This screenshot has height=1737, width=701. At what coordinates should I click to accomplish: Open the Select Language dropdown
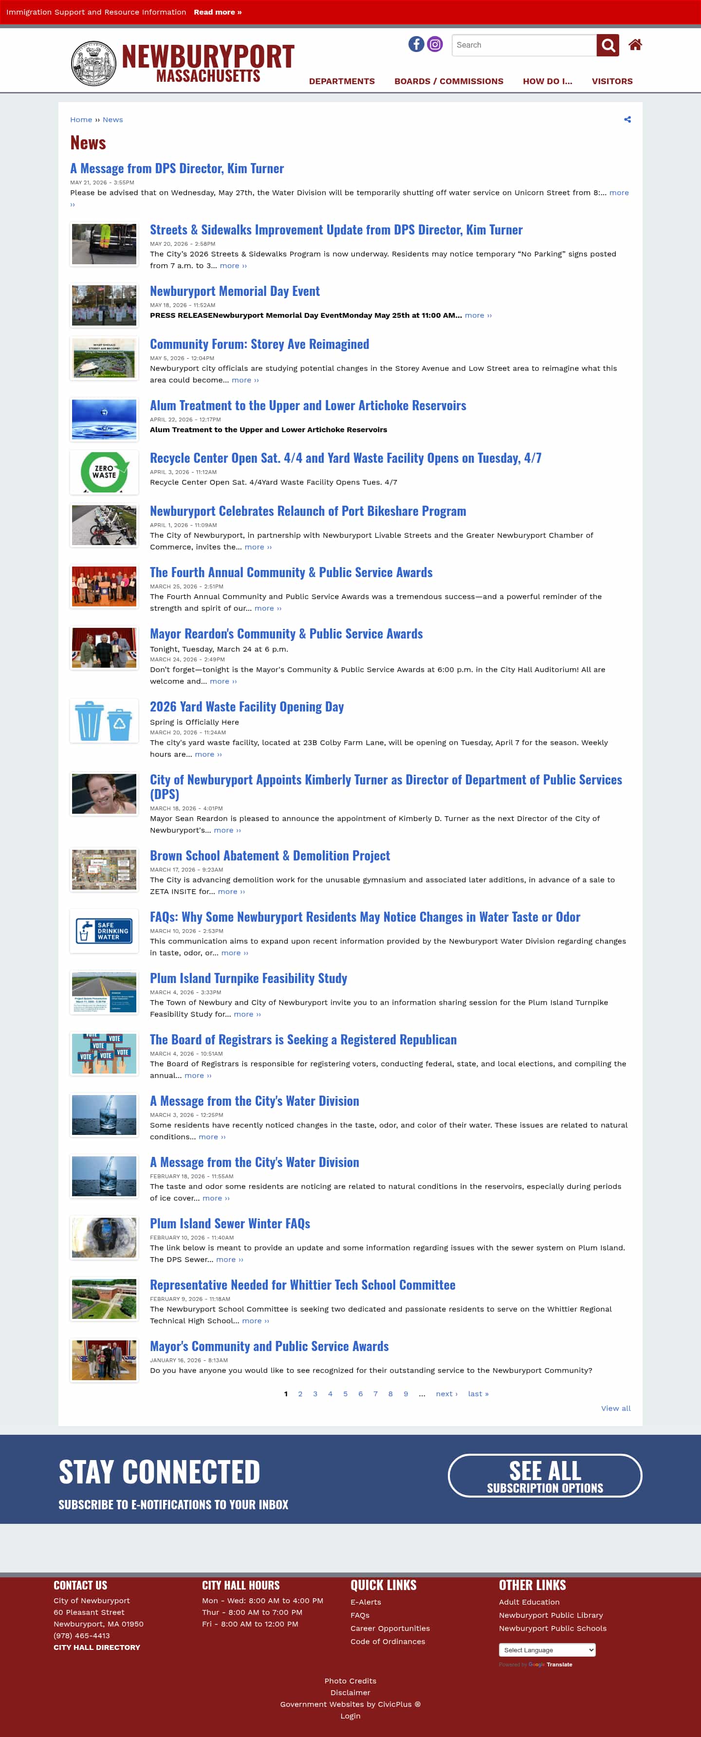[x=547, y=1649]
